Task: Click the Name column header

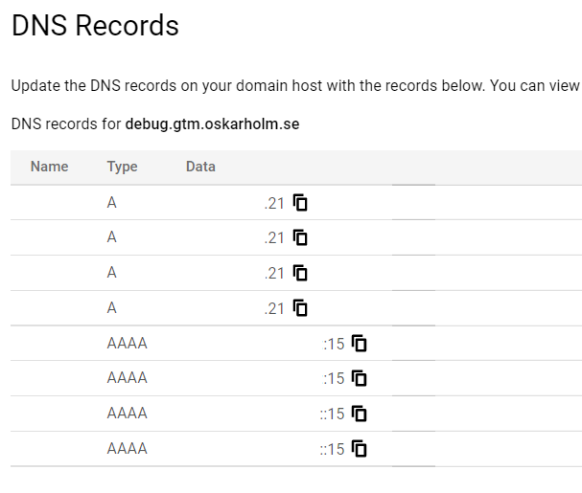Action: point(50,167)
